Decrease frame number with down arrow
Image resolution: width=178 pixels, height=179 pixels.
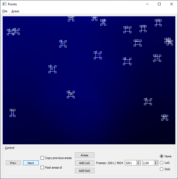pyautogui.click(x=138, y=164)
